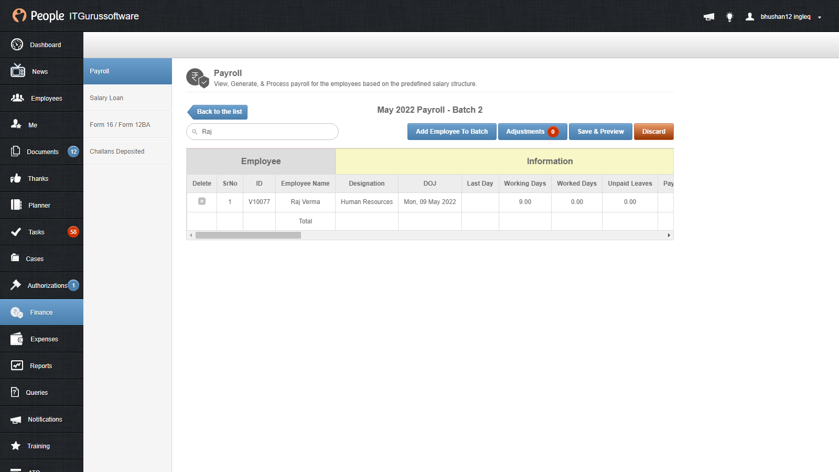Click the Payroll rupee shield icon
Image resolution: width=839 pixels, height=472 pixels.
[x=198, y=78]
